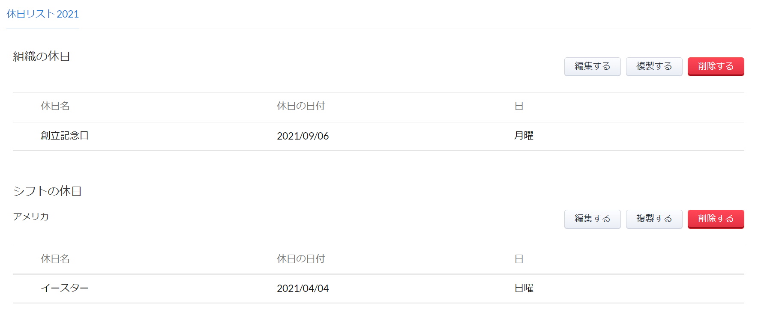Click the 月曜 day cell

pyautogui.click(x=524, y=136)
